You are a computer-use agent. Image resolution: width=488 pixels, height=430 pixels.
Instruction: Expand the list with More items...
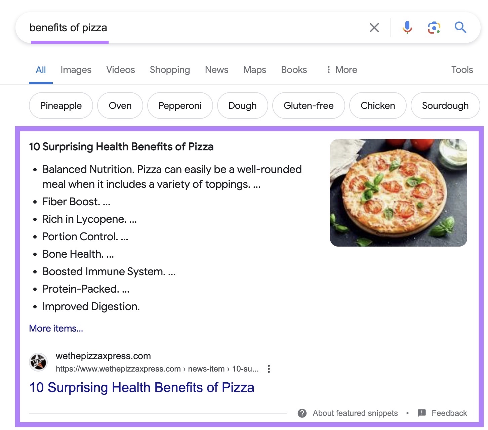(55, 328)
